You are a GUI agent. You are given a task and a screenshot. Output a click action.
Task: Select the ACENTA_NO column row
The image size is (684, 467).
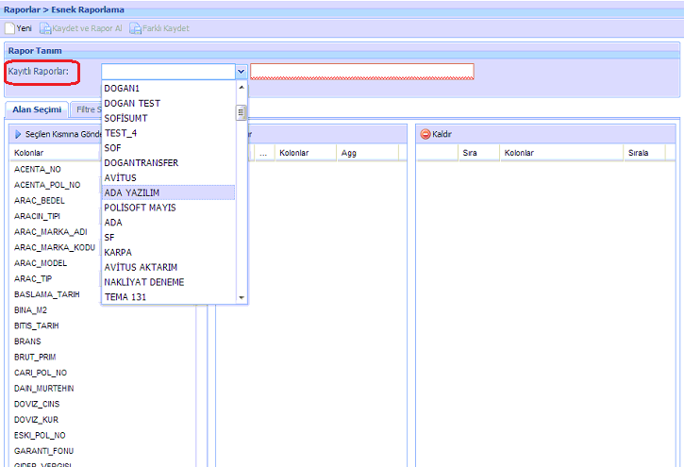[38, 169]
